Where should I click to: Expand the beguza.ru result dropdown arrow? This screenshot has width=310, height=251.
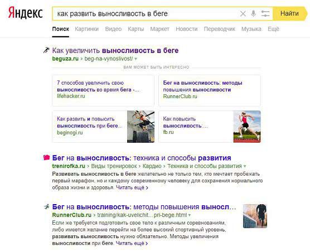(135, 59)
